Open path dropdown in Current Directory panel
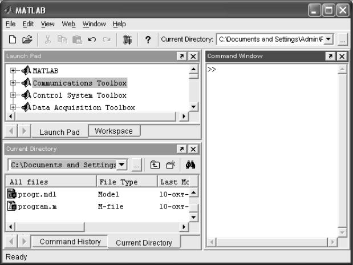Image resolution: width=353 pixels, height=265 pixels. click(x=121, y=165)
